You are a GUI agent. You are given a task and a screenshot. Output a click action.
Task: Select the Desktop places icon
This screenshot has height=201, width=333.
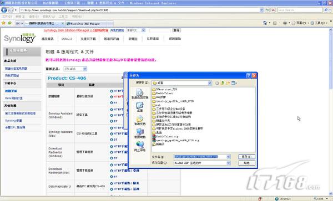point(139,107)
